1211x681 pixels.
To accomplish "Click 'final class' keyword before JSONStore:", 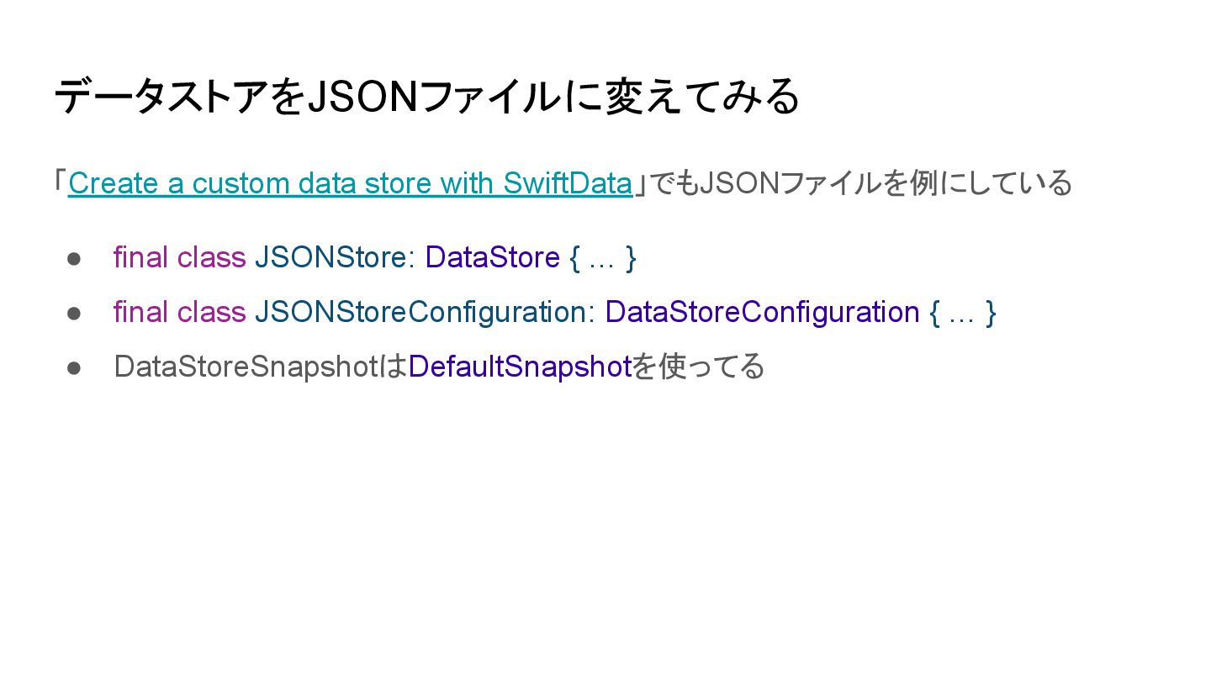I will 179,257.
